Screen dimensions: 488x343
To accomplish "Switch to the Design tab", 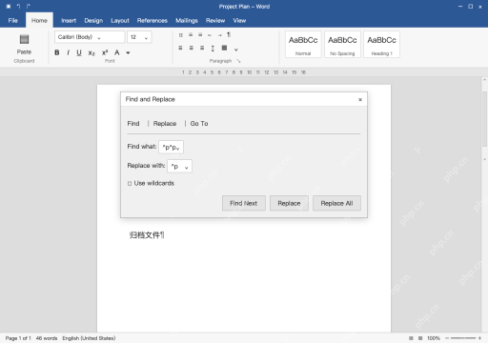I will point(93,21).
